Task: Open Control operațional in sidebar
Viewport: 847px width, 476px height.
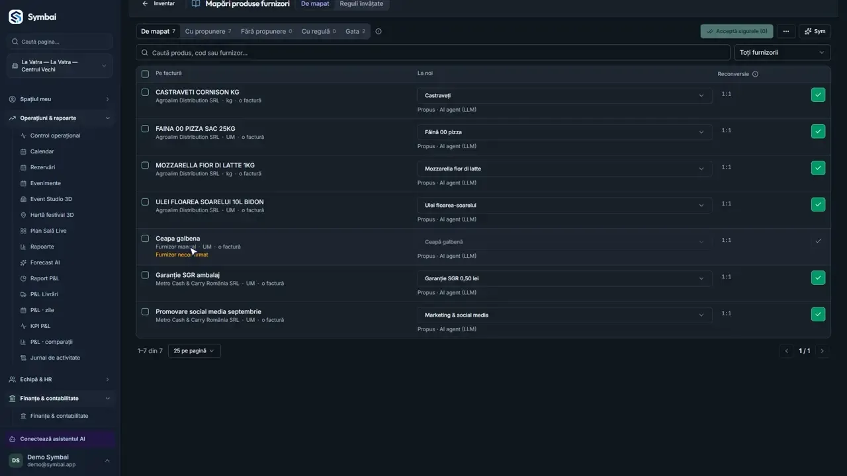Action: [x=55, y=136]
